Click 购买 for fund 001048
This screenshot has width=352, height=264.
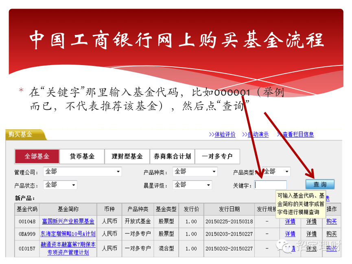332,221
